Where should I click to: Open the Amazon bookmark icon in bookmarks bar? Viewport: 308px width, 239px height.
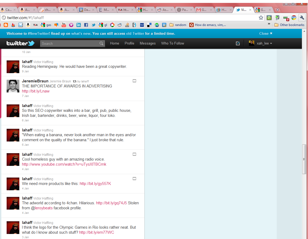[28, 25]
